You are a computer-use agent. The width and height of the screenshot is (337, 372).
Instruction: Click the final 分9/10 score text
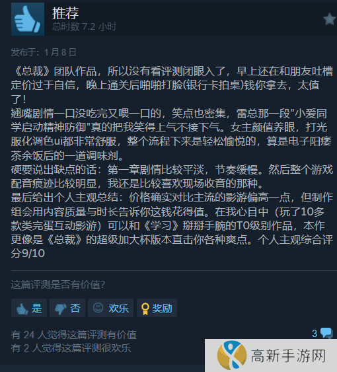pos(28,253)
